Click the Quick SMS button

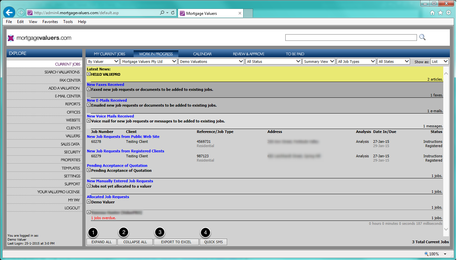213,242
